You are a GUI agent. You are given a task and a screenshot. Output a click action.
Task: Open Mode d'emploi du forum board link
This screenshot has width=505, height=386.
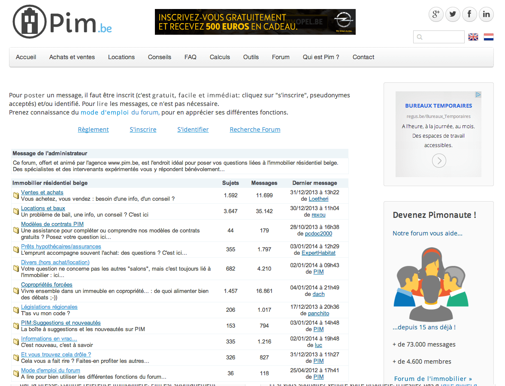tap(51, 370)
